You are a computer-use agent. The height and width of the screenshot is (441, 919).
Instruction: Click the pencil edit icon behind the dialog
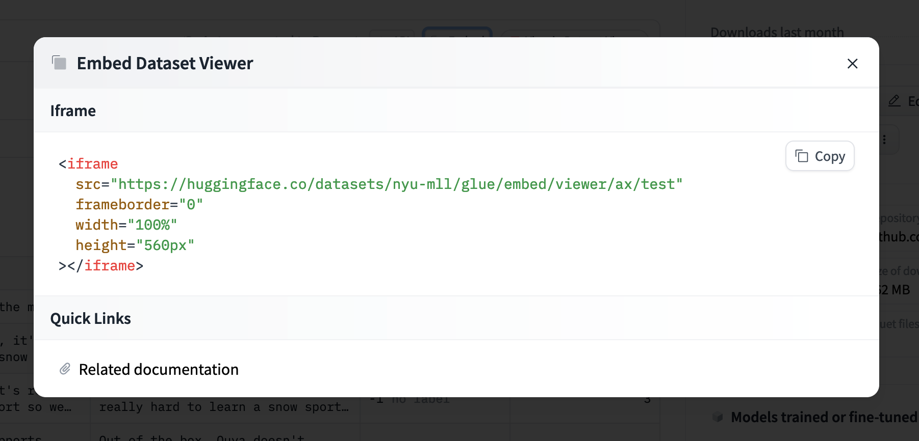tap(894, 101)
